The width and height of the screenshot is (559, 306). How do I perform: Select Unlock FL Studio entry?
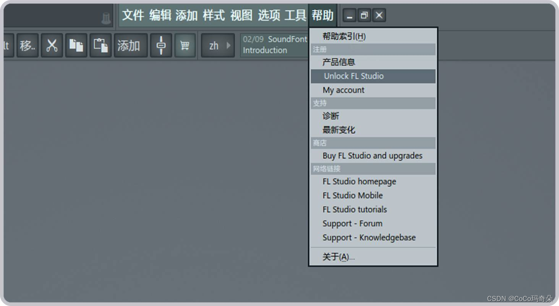[x=373, y=76]
